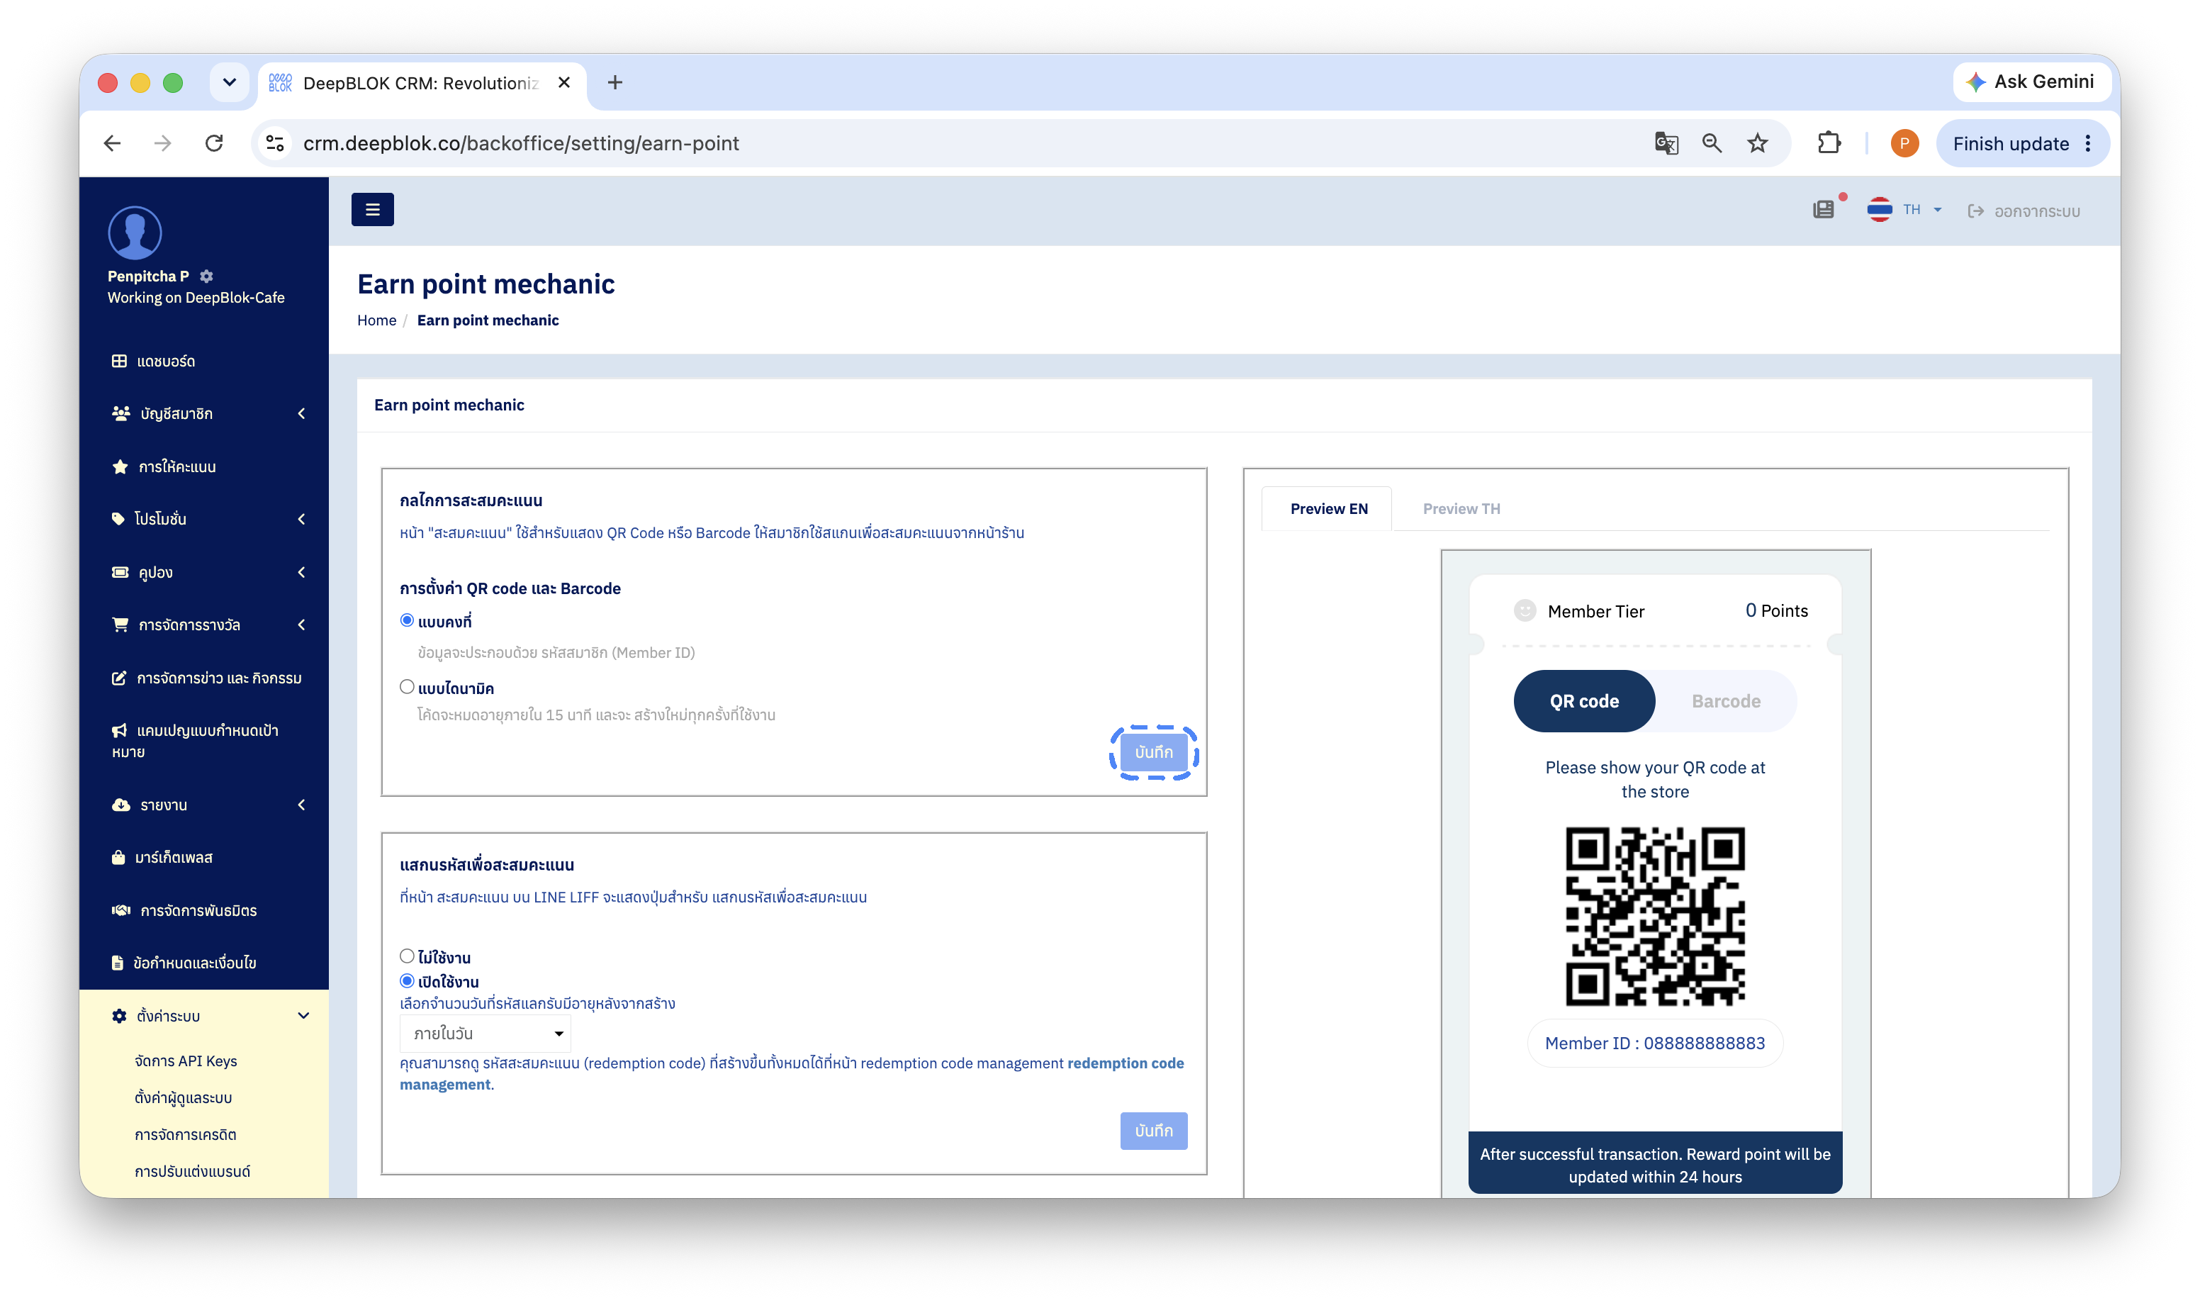Viewport: 2200px width, 1303px height.
Task: Expand the คูปอง submenu chevron
Action: (302, 571)
